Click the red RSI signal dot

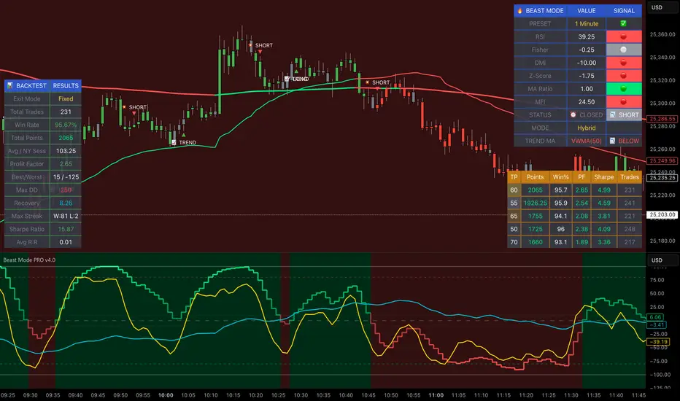(624, 36)
